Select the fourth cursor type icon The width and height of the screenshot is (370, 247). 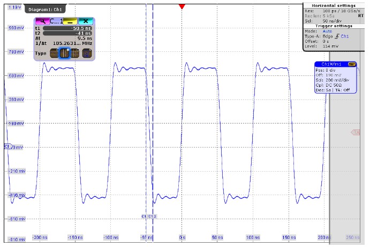click(x=86, y=53)
